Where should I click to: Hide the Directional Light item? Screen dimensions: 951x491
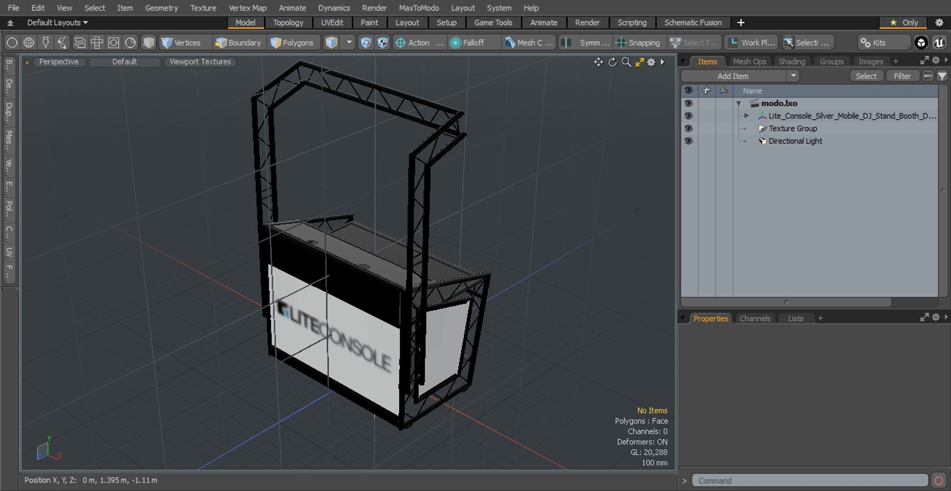tap(688, 141)
